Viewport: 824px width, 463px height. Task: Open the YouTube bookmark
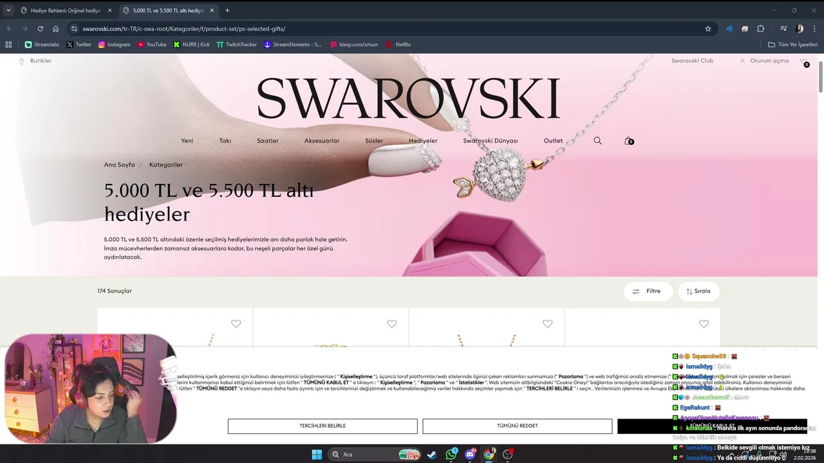pos(152,44)
